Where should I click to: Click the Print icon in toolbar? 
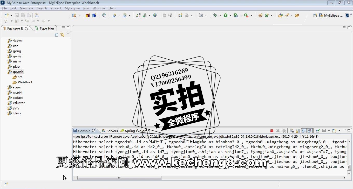coord(29,16)
